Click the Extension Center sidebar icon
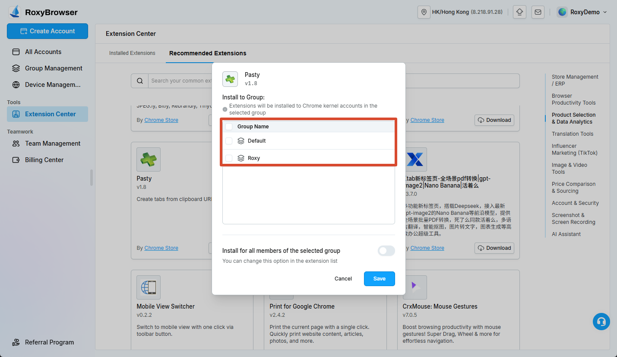The width and height of the screenshot is (617, 357). point(16,114)
